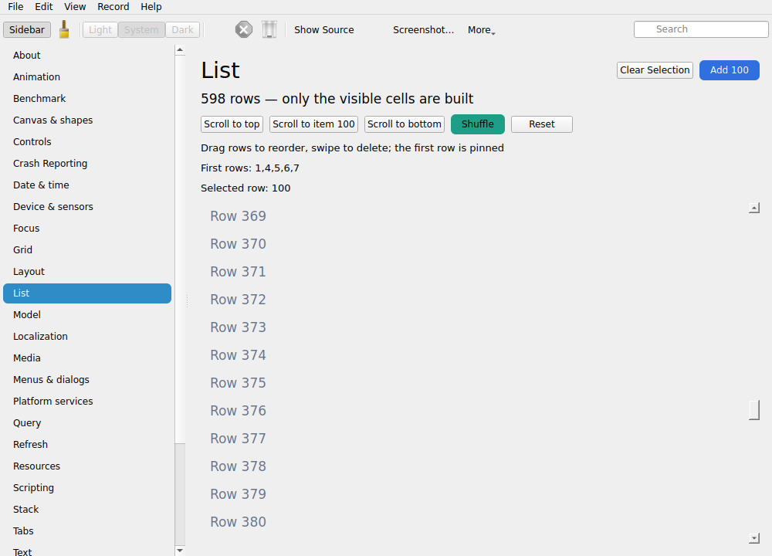Open Tabs in the sidebar
This screenshot has width=772, height=556.
coord(87,531)
